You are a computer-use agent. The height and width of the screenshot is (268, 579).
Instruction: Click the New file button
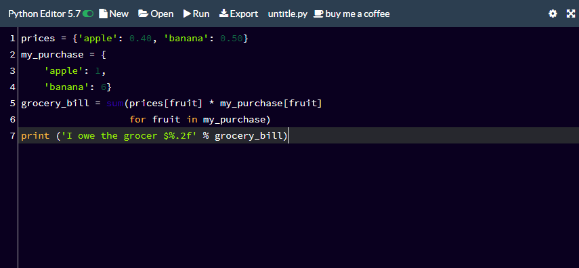click(114, 14)
